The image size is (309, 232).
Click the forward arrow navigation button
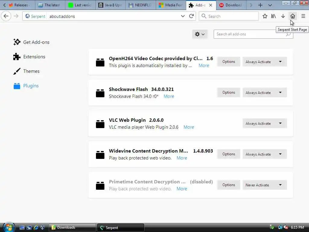pyautogui.click(x=16, y=16)
